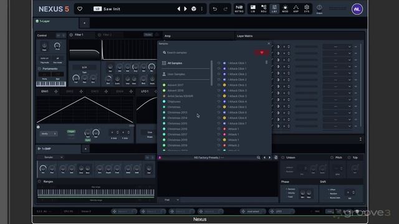The image size is (399, 224).
Task: Click the ENV1 modulation drag crosshair
Action: 55,91
